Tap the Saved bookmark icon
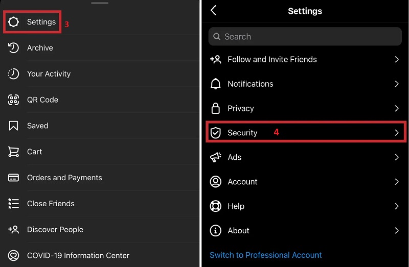 [x=13, y=126]
